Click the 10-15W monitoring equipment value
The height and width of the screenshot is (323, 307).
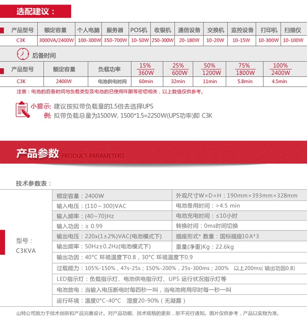pyautogui.click(x=241, y=40)
